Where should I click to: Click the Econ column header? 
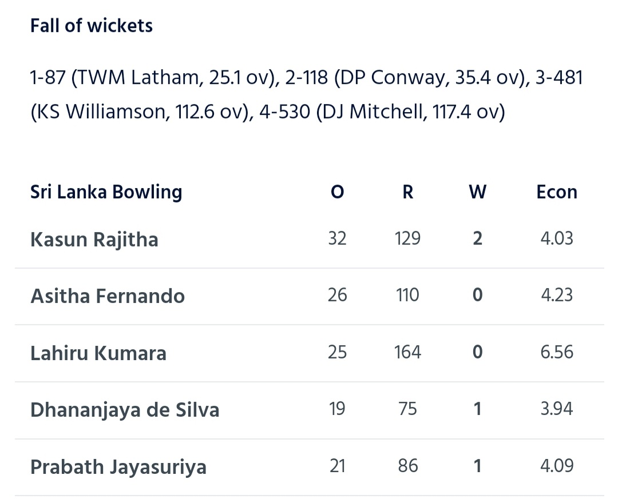tap(557, 192)
